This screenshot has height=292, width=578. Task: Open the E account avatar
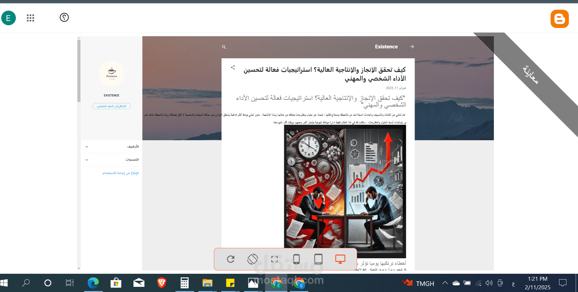pyautogui.click(x=9, y=18)
